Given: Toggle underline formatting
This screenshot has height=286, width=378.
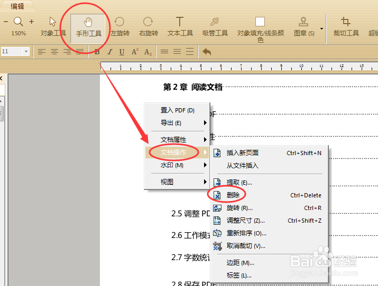Looking at the screenshot, I should 122,52.
